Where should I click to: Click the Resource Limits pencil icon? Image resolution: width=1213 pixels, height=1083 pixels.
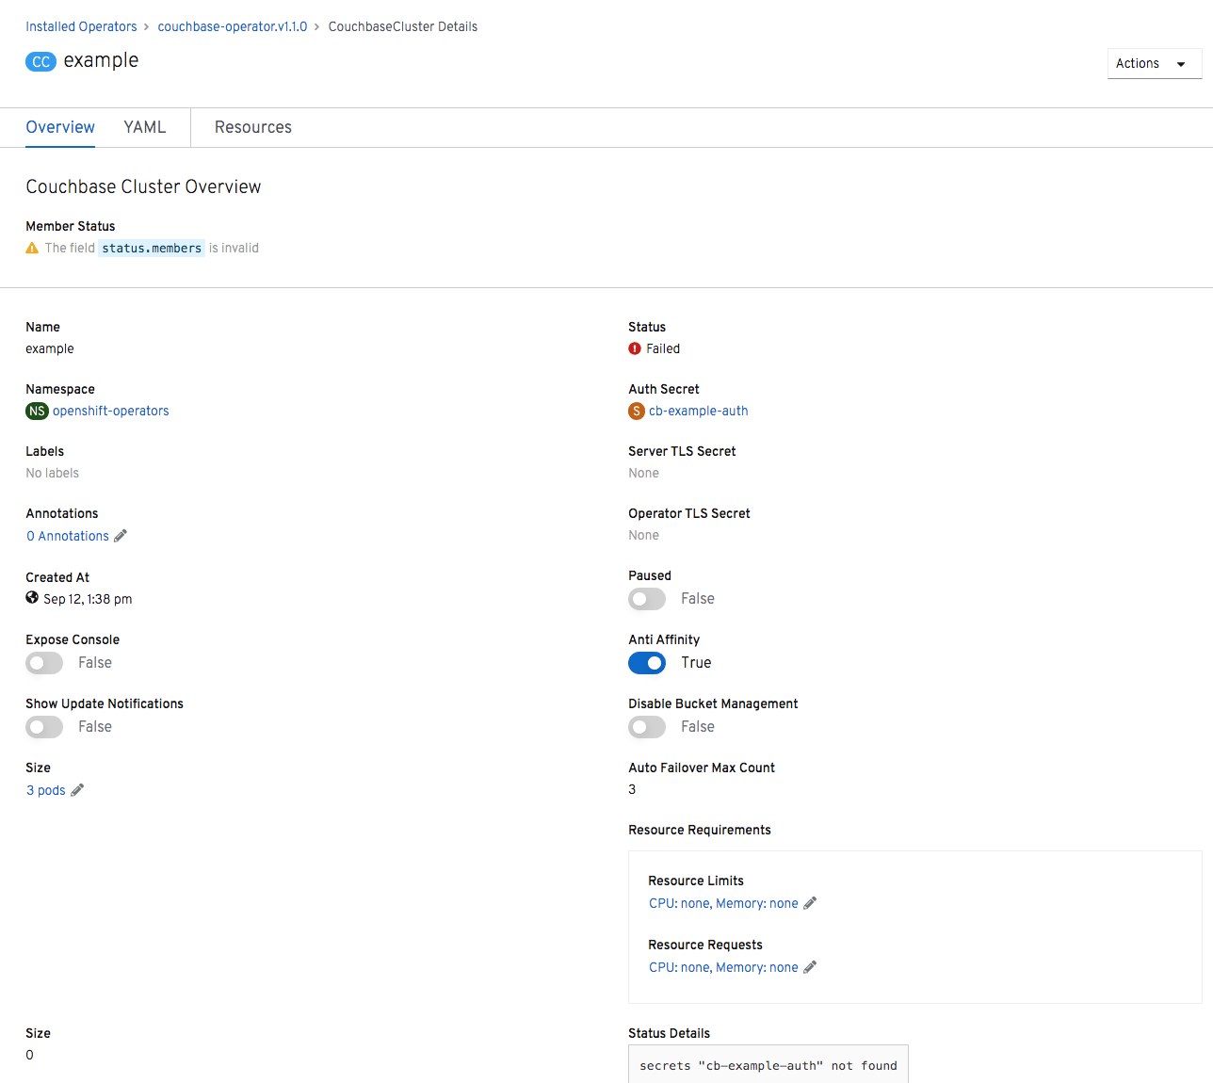point(810,903)
